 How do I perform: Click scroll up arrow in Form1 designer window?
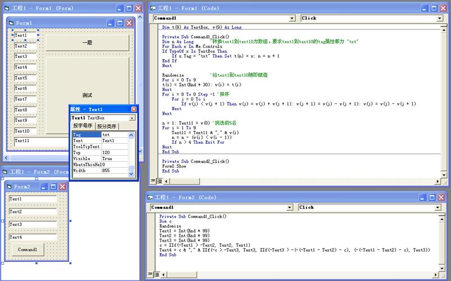click(140, 17)
